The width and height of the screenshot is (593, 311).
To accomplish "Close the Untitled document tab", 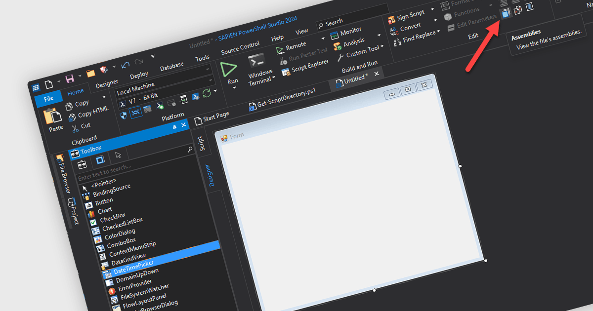I will coord(377,73).
